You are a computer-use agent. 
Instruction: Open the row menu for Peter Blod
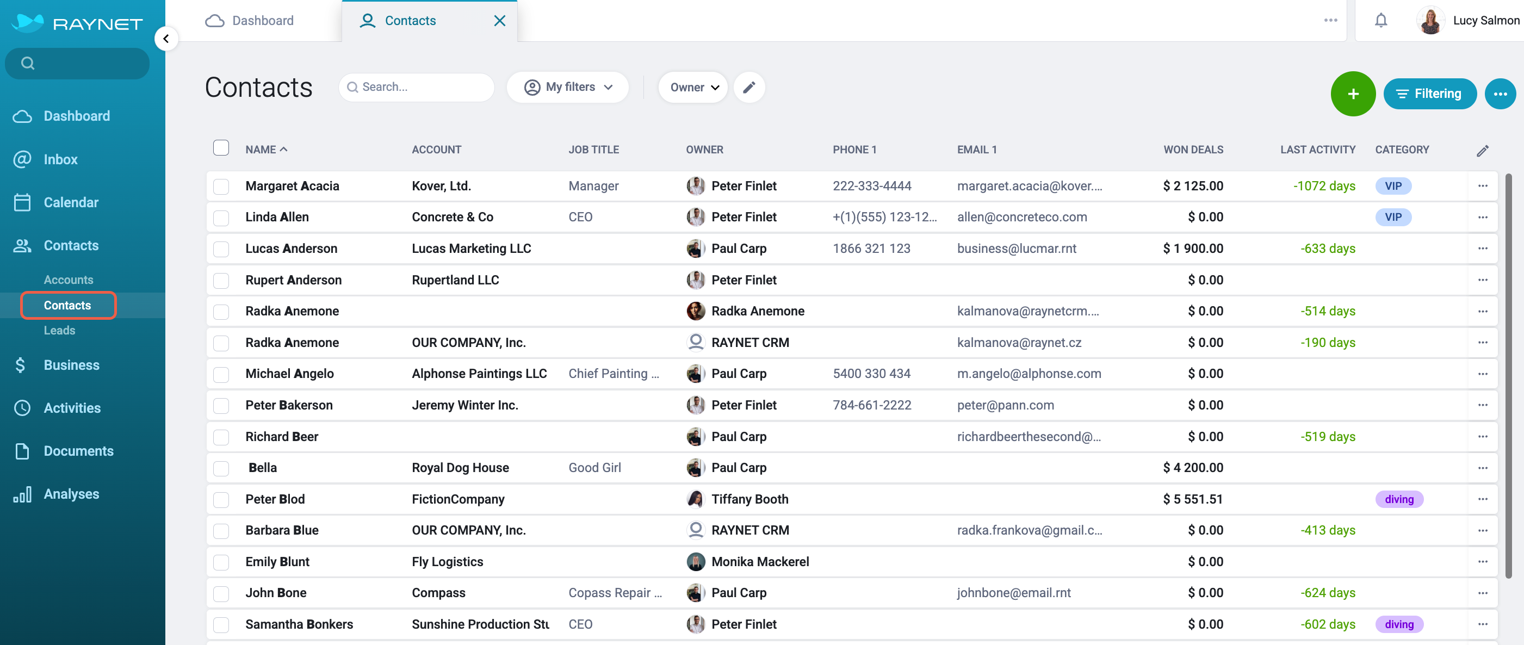1482,499
